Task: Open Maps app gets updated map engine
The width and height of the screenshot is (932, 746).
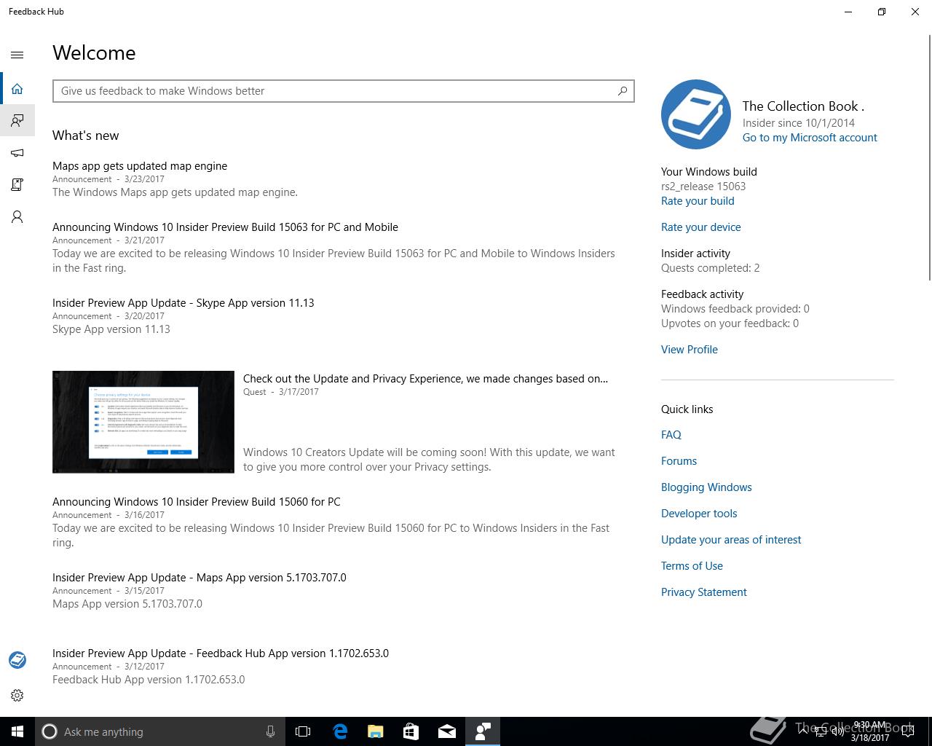Action: 140,166
